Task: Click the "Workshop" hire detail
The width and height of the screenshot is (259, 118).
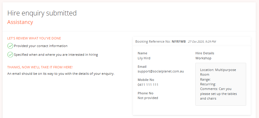Action: coord(203,58)
